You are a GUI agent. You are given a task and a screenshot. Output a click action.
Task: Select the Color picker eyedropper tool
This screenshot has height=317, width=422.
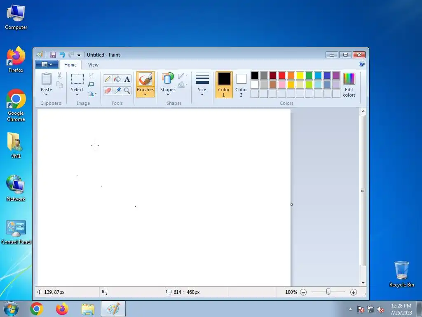(x=117, y=90)
